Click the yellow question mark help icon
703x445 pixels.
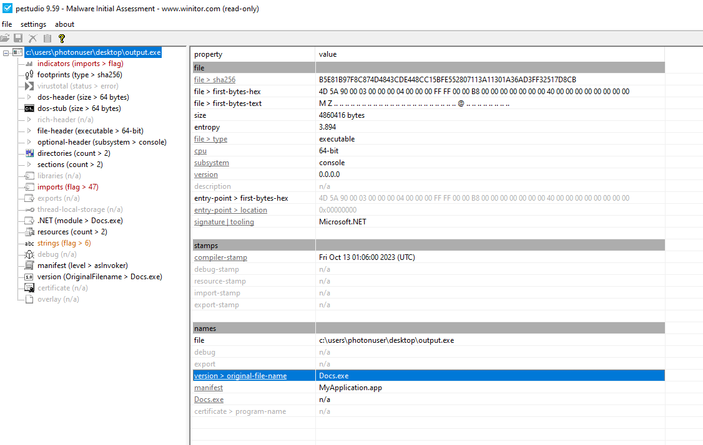tap(62, 39)
